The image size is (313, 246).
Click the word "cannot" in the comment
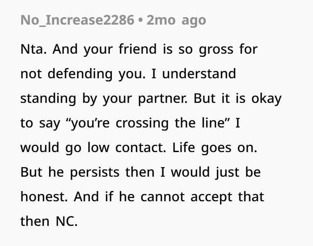point(162,197)
